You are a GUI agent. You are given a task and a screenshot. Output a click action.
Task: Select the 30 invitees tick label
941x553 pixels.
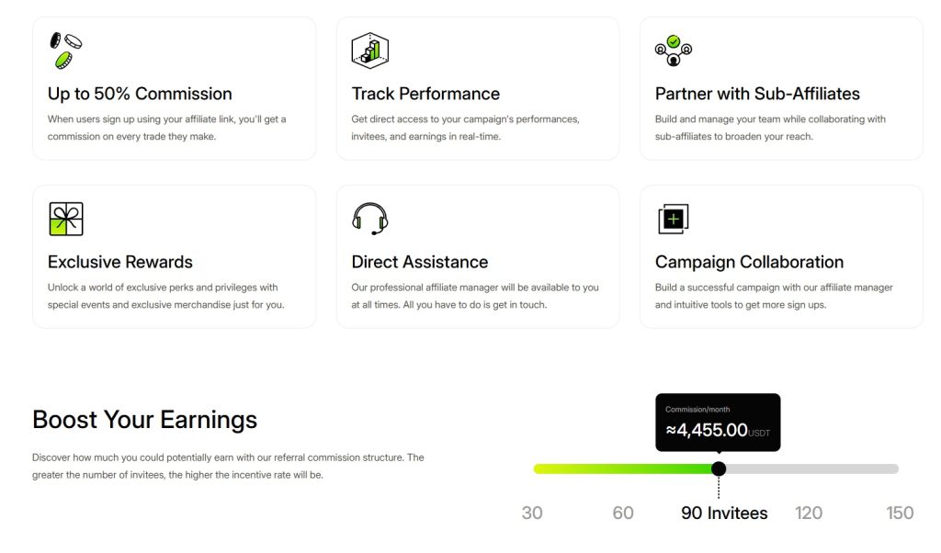(533, 513)
